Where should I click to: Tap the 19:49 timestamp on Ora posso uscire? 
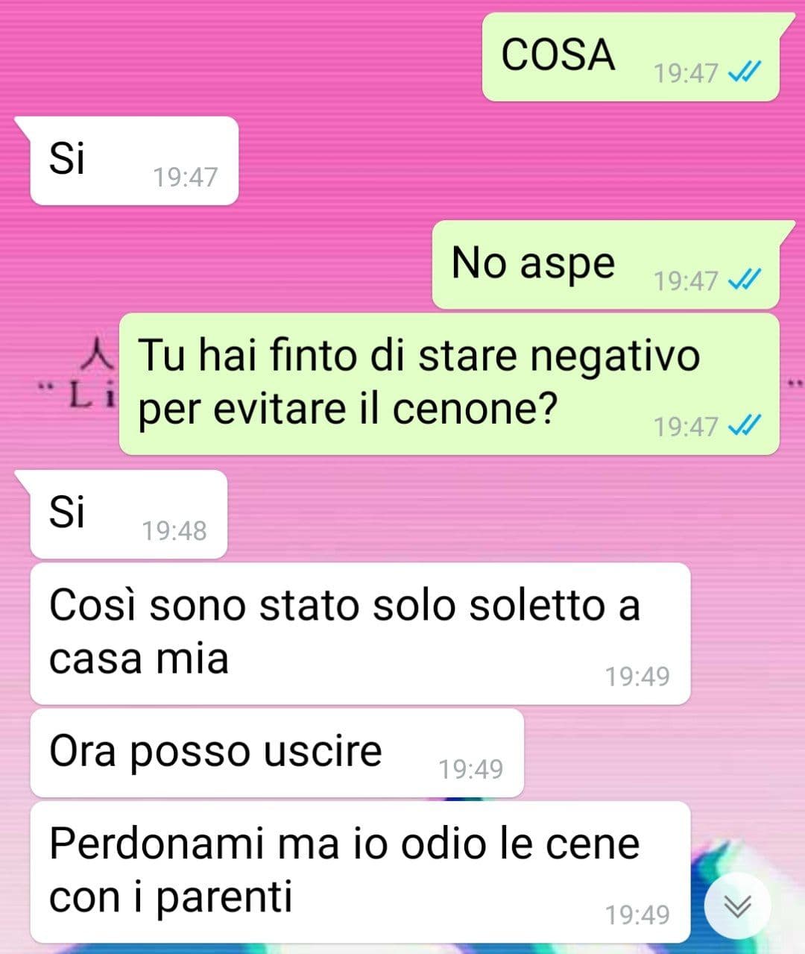click(470, 769)
